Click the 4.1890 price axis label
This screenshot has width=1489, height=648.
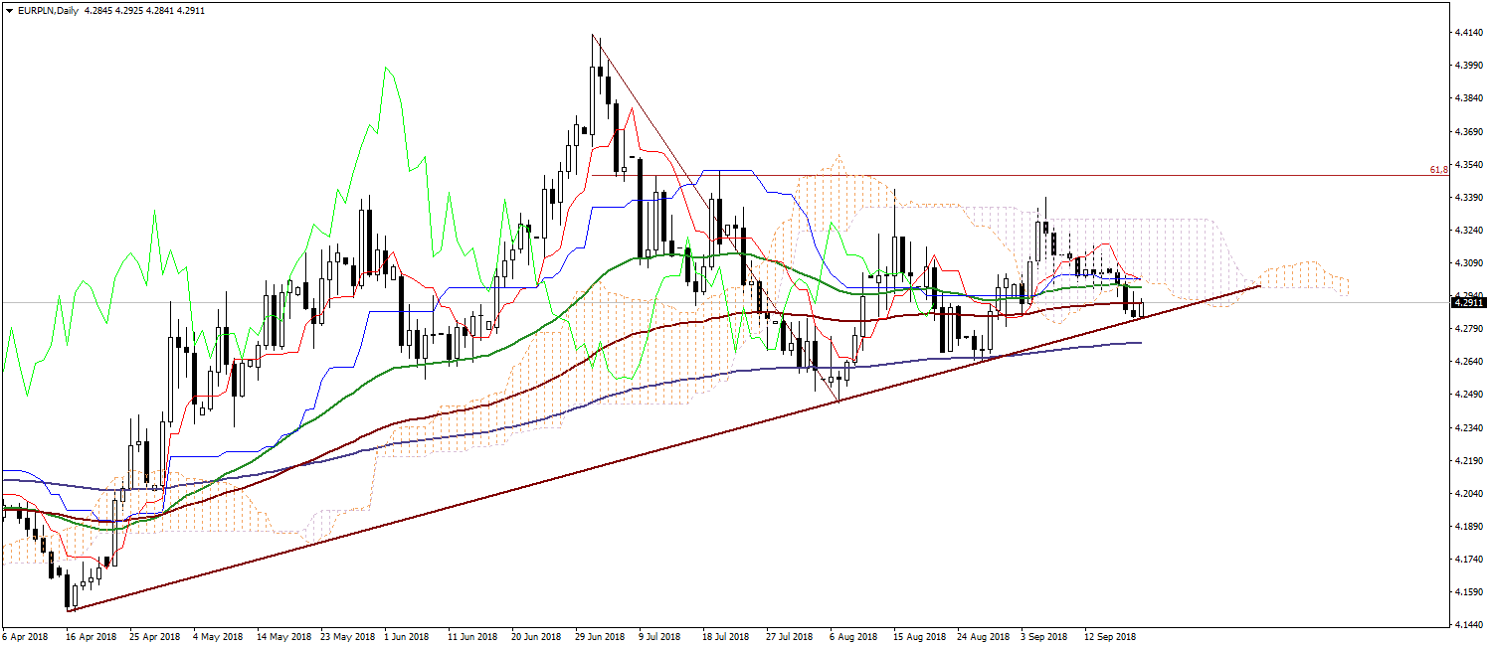click(1468, 527)
